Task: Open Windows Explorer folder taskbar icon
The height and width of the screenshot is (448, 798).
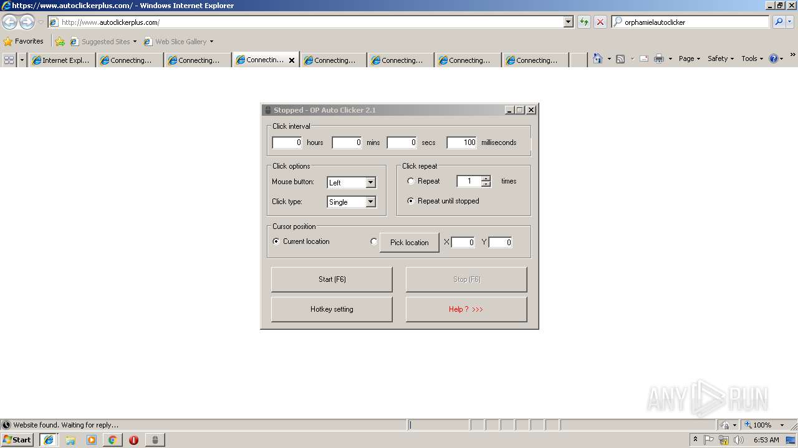Action: pyautogui.click(x=70, y=440)
